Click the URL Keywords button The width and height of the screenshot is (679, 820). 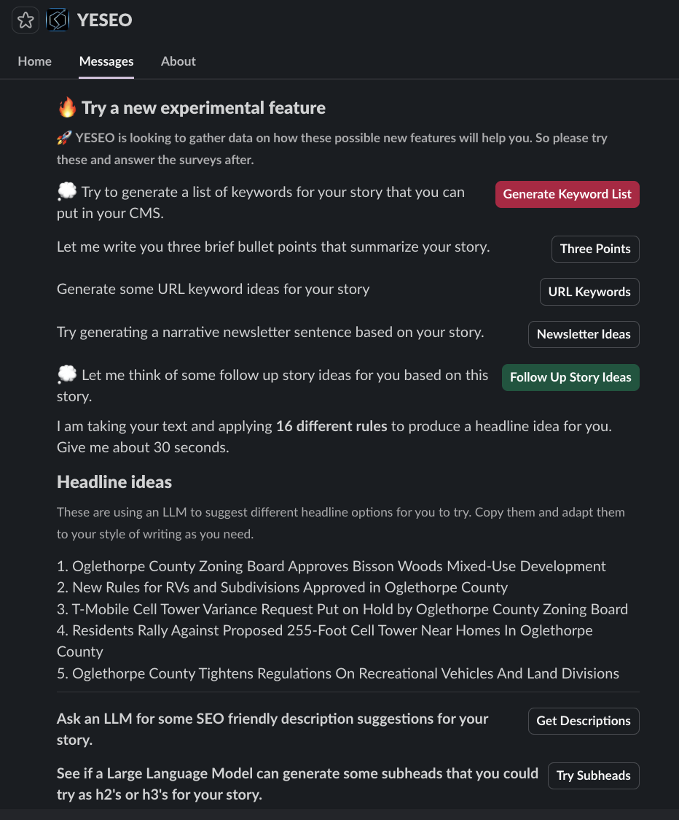pyautogui.click(x=589, y=292)
